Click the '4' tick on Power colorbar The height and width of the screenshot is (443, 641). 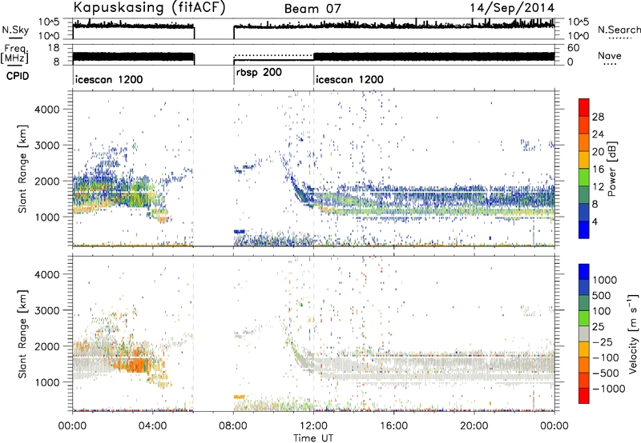tap(595, 221)
